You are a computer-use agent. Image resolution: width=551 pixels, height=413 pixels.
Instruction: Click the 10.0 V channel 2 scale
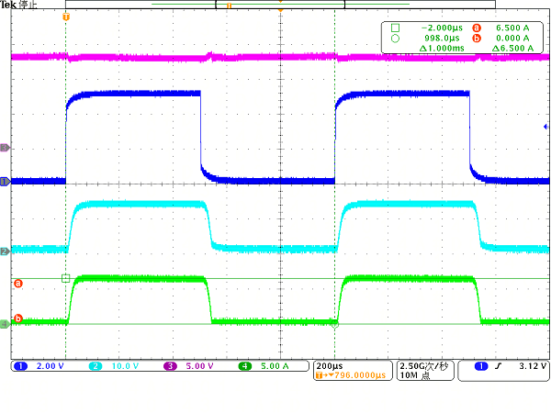click(125, 366)
